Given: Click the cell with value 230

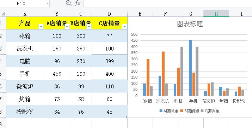Looking at the screenshot, I should tap(81, 61).
